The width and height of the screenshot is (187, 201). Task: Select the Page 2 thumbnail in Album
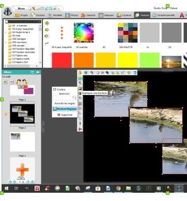[x=22, y=114]
